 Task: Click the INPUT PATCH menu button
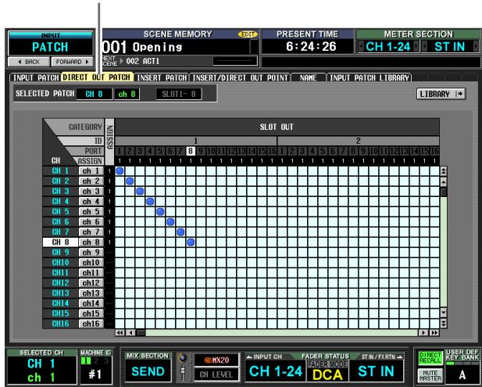[x=51, y=43]
